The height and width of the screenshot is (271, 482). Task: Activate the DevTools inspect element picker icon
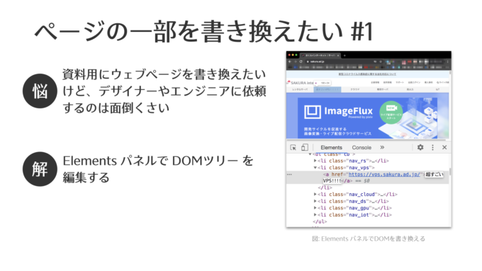point(293,148)
